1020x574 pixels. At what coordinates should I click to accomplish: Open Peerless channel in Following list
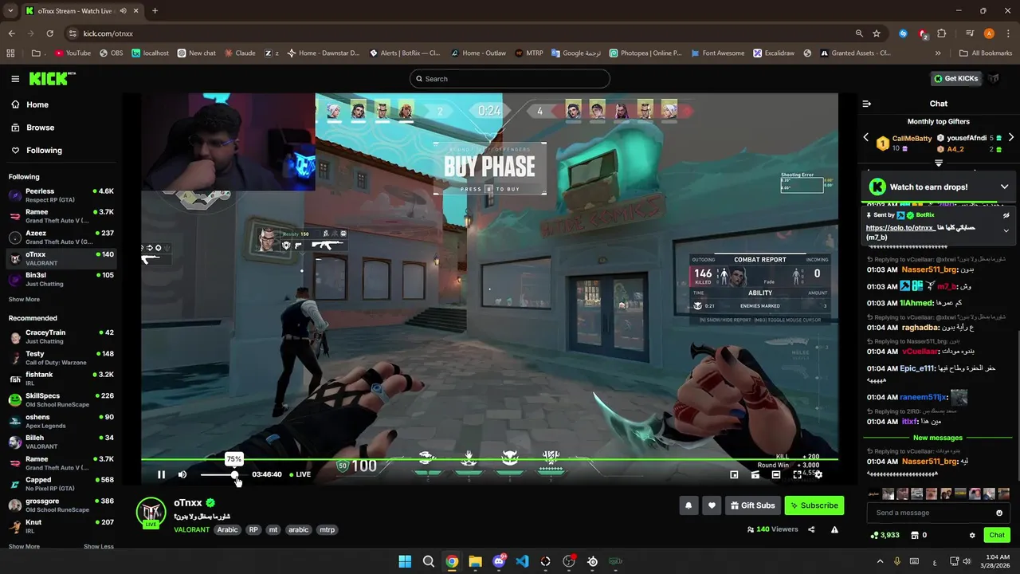pyautogui.click(x=61, y=195)
